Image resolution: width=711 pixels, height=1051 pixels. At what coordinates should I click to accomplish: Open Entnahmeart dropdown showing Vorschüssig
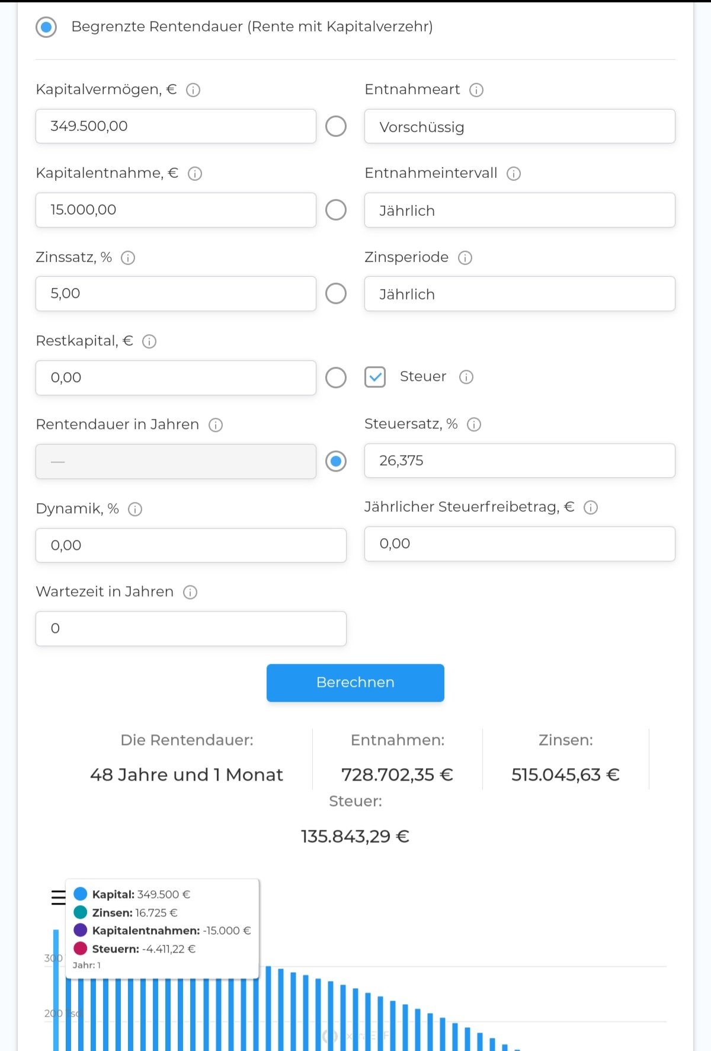click(x=519, y=127)
